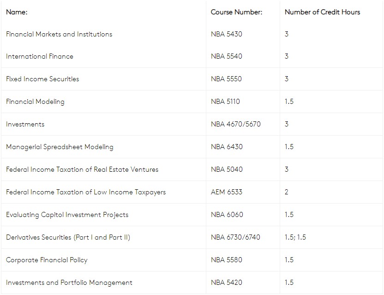Click Evaluating Capitol Investment Projects title
Viewport: 384px width, 295px height.
[67, 215]
